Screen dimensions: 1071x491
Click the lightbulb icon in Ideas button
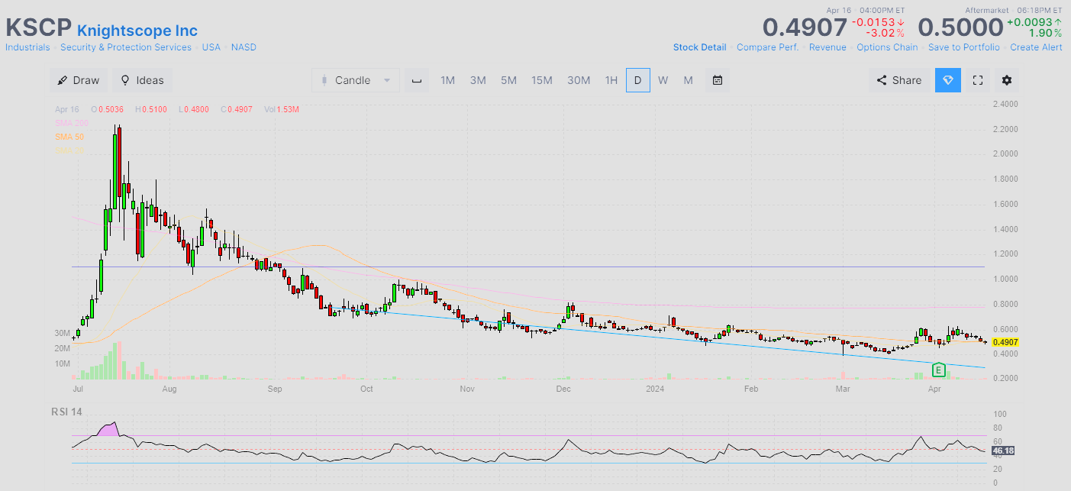coord(125,80)
